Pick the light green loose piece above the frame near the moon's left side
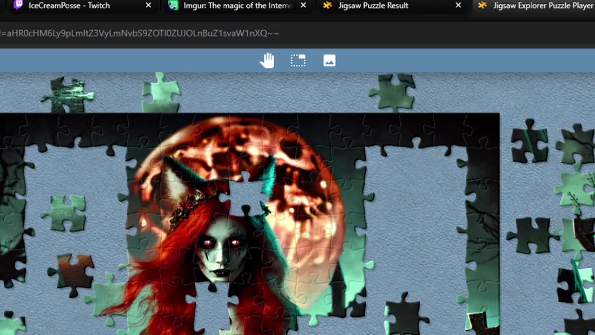Image resolution: width=595 pixels, height=335 pixels. click(161, 93)
